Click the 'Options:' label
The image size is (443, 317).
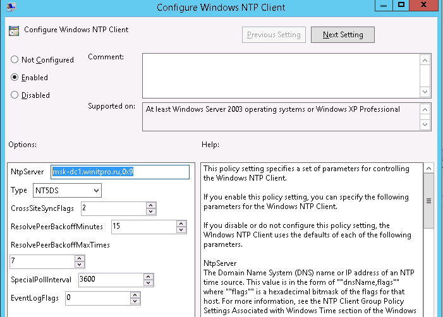(x=22, y=145)
